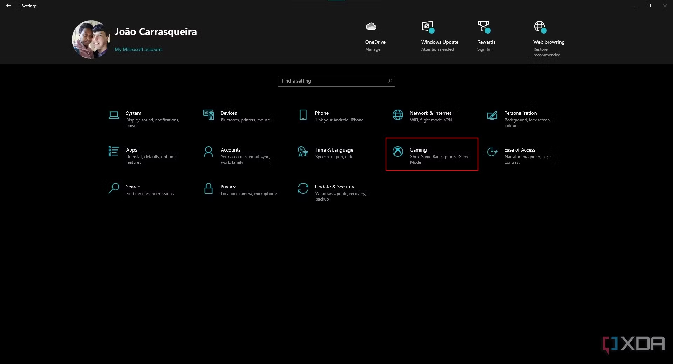Open the Apps list icon

pyautogui.click(x=114, y=151)
